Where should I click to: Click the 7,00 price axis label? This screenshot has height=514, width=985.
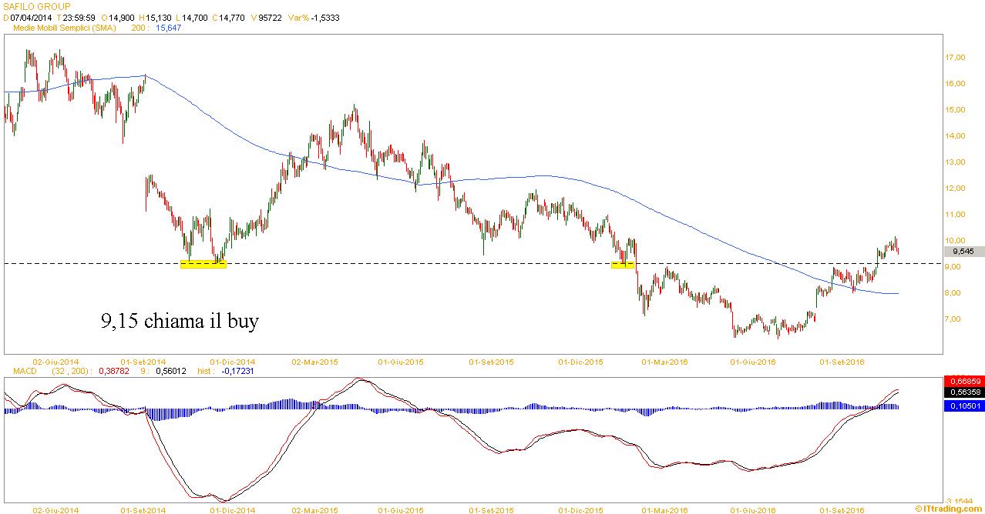pyautogui.click(x=955, y=319)
